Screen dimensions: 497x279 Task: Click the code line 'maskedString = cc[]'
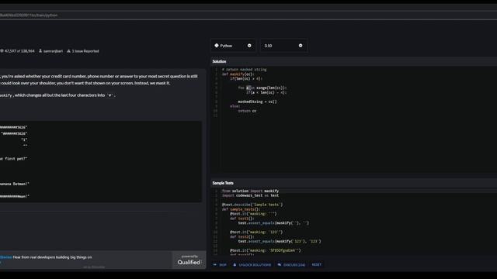[257, 102]
